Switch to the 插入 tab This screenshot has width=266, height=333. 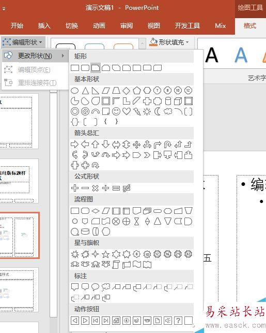point(44,26)
